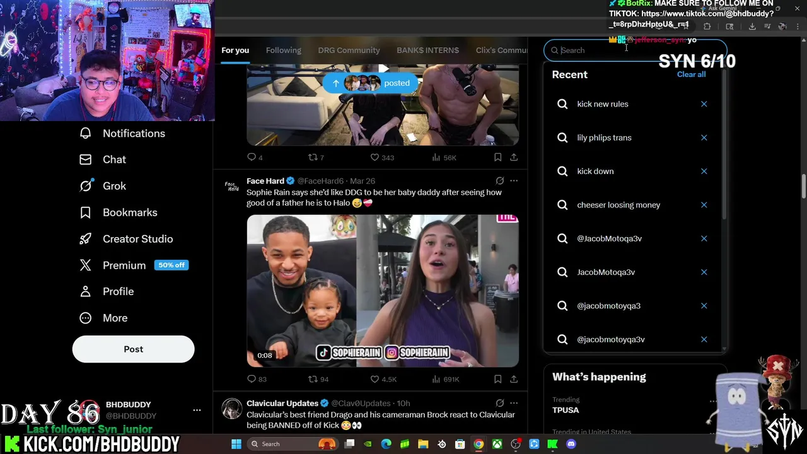Click the blue 'posted' new posts pill
Image resolution: width=807 pixels, height=454 pixels.
pos(371,83)
